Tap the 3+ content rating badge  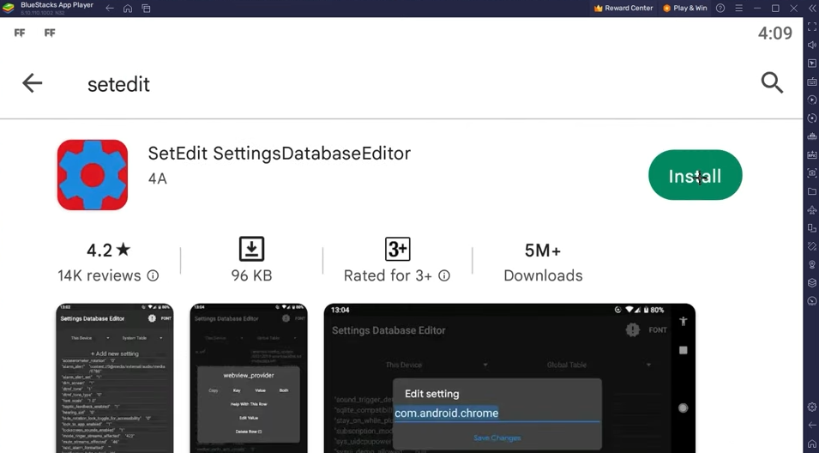(397, 249)
